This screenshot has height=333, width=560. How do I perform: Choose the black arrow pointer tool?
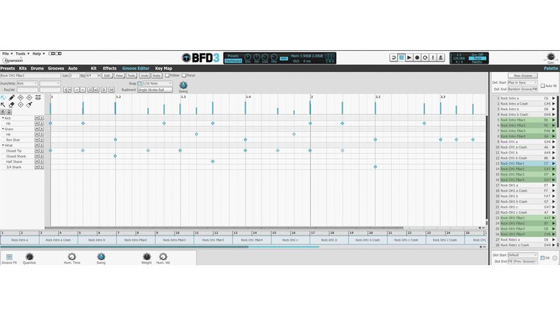[3, 105]
